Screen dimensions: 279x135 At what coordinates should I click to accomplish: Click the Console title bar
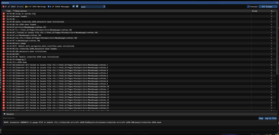pyautogui.click(x=139, y=3)
